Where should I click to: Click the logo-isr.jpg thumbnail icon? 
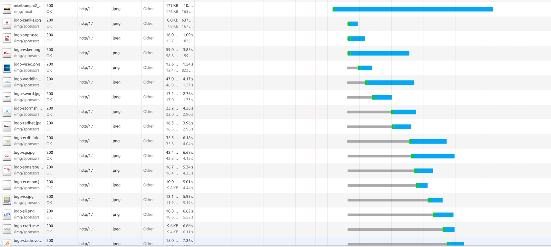point(7,200)
